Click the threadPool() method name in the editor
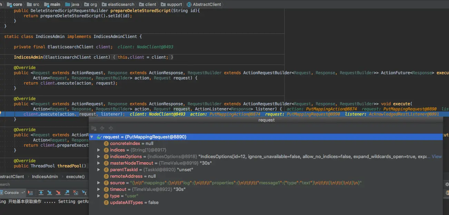 71,166
